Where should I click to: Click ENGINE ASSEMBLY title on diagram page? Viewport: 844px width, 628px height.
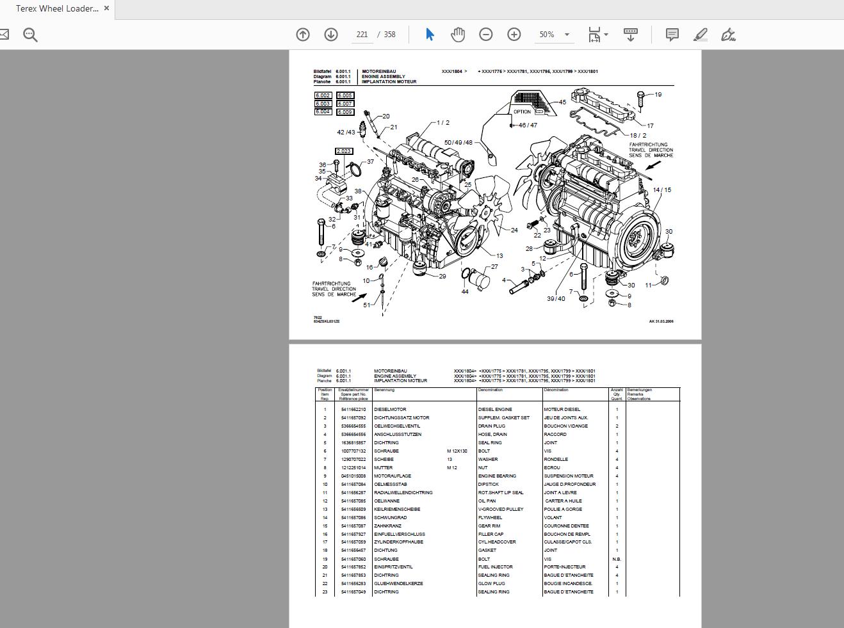click(384, 77)
